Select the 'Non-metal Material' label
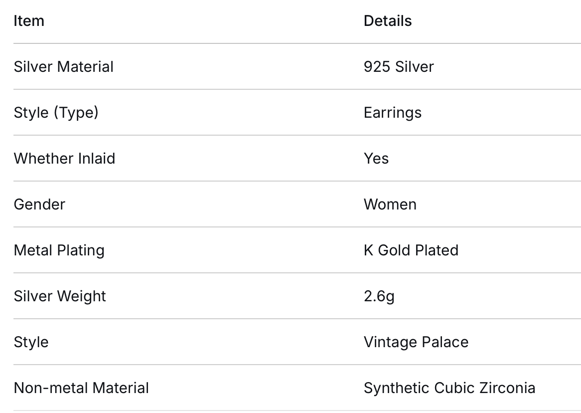The width and height of the screenshot is (581, 413). 81,388
